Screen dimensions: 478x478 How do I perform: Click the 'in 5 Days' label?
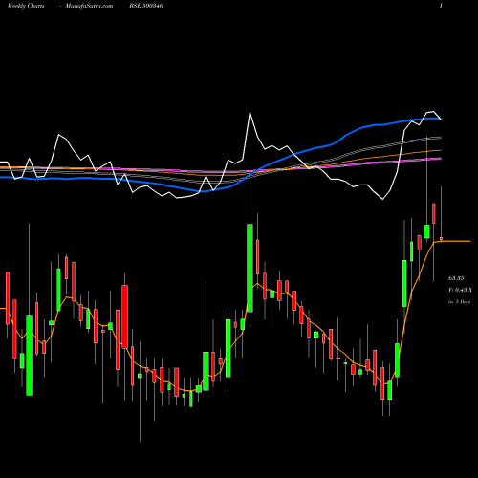pyautogui.click(x=459, y=301)
